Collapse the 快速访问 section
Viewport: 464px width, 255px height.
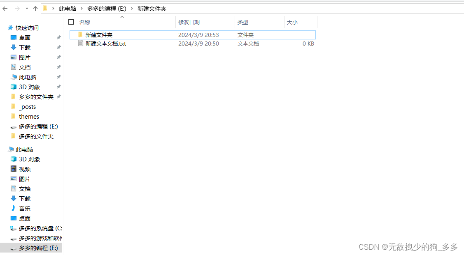pyautogui.click(x=5, y=28)
